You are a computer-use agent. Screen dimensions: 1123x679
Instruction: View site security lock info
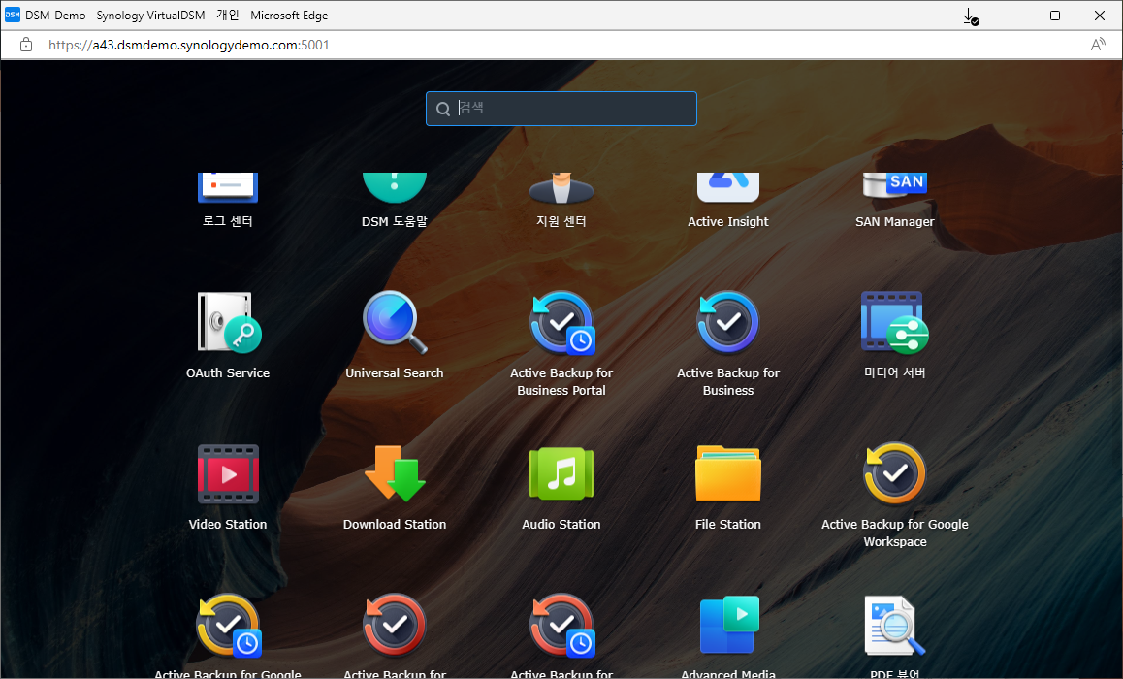tap(26, 45)
